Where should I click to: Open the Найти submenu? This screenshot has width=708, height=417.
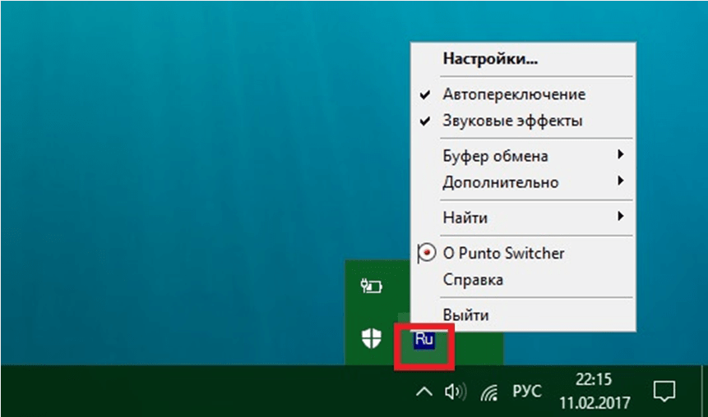click(465, 218)
